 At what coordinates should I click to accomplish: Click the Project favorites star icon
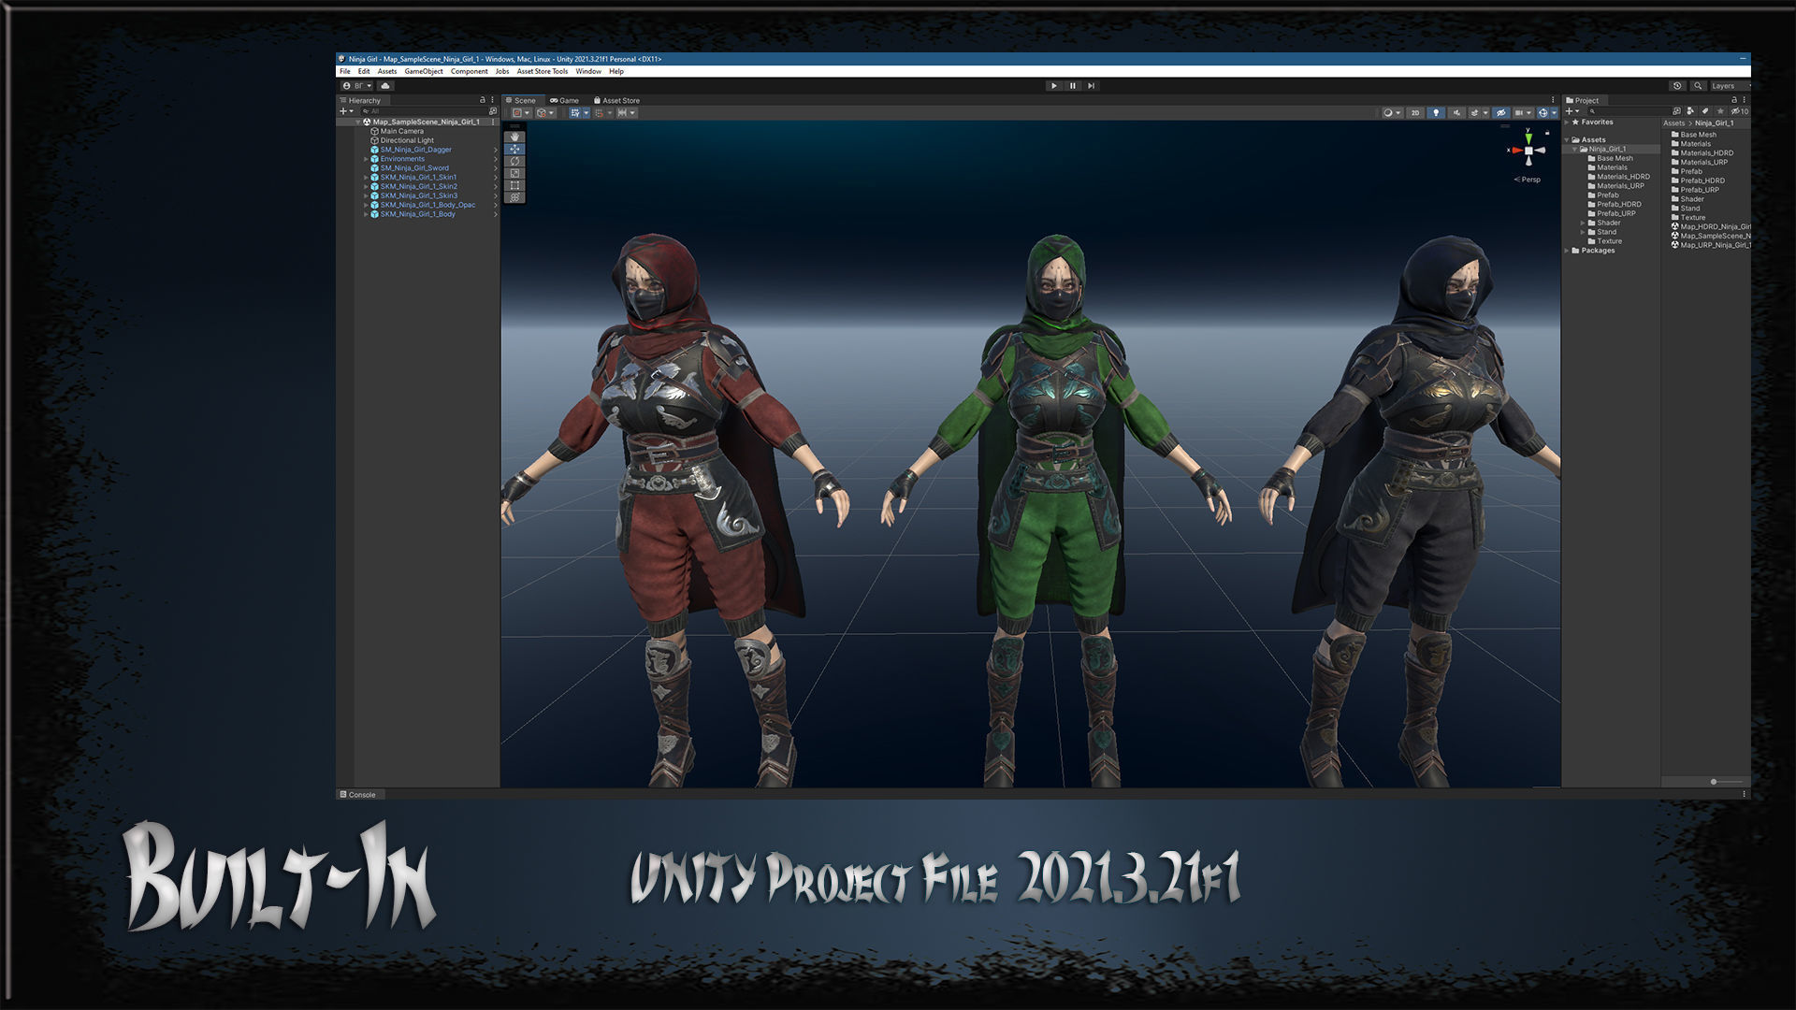coord(1719,111)
